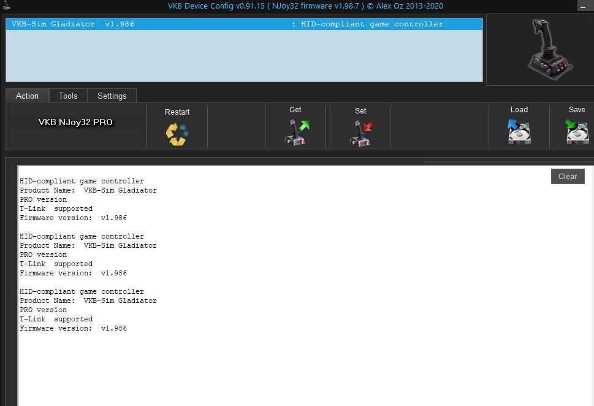Click the second 'HID-compliant game controller' log line

pos(82,236)
